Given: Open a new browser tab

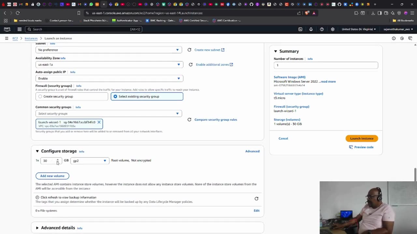Looking at the screenshot, I should pyautogui.click(x=375, y=4).
